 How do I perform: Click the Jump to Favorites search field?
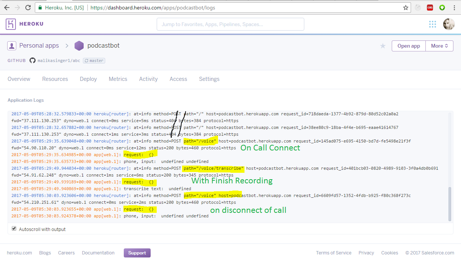[x=230, y=24]
